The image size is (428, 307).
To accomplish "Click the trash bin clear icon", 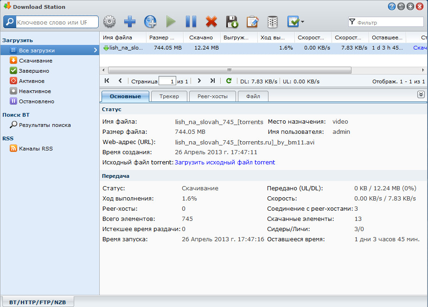I will 273,21.
